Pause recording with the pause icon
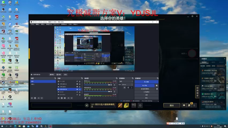The image size is (228, 128). tap(156, 86)
